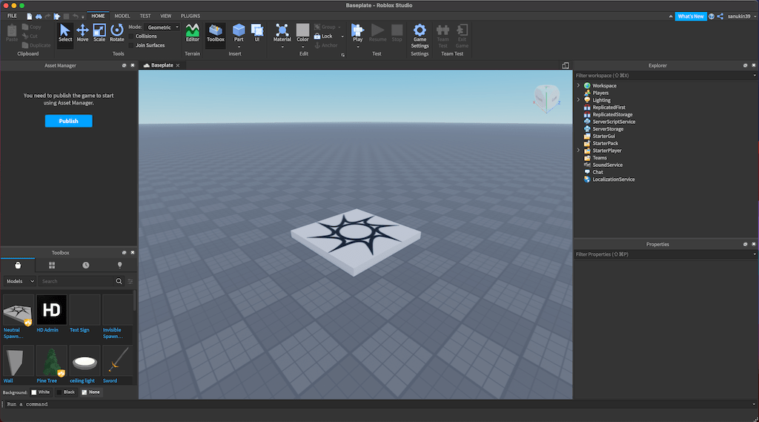The height and width of the screenshot is (422, 759).
Task: Click the help question mark icon
Action: 711,16
